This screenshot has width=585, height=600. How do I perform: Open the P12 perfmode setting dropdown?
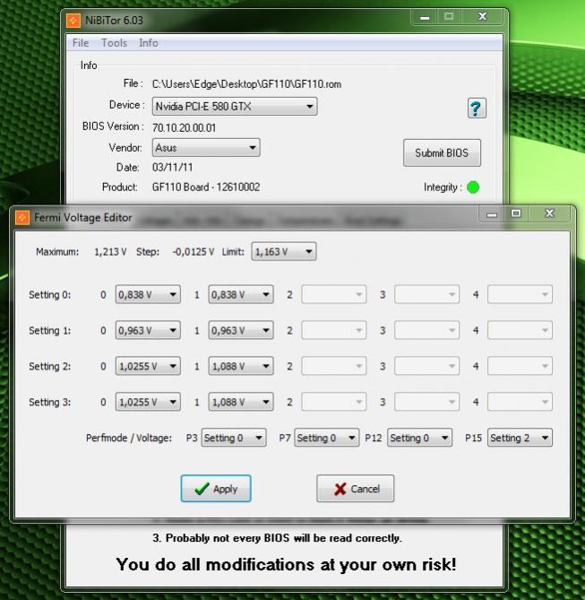419,438
